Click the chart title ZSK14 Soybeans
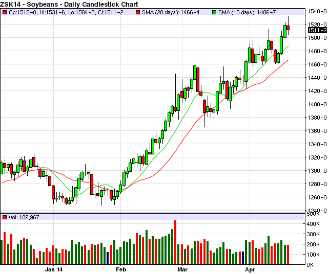This screenshot has height=274, width=328. 69,4
